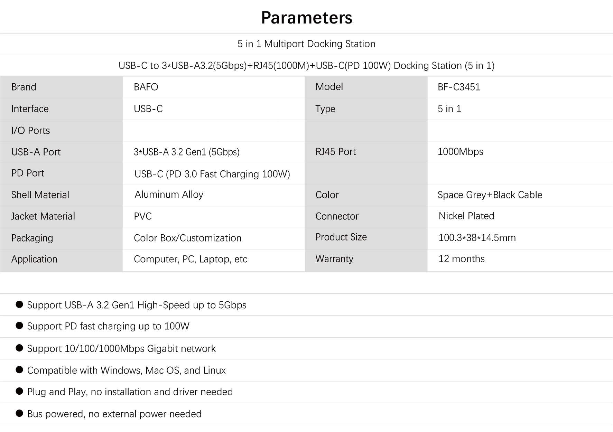Click the bullet before Support USB-A 3.2 Gen1
This screenshot has height=432, width=613.
(19, 304)
